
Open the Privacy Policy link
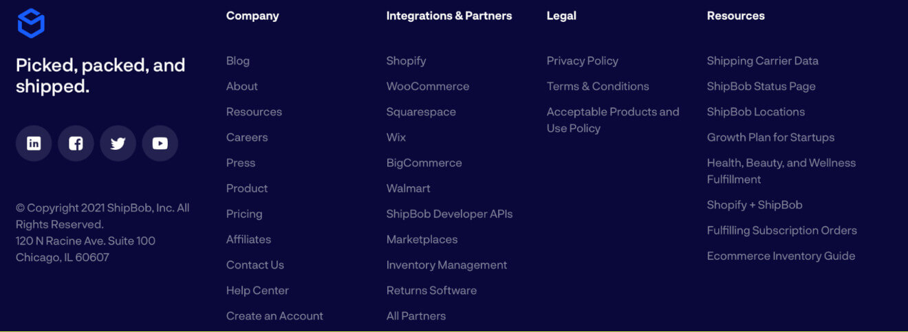click(583, 60)
